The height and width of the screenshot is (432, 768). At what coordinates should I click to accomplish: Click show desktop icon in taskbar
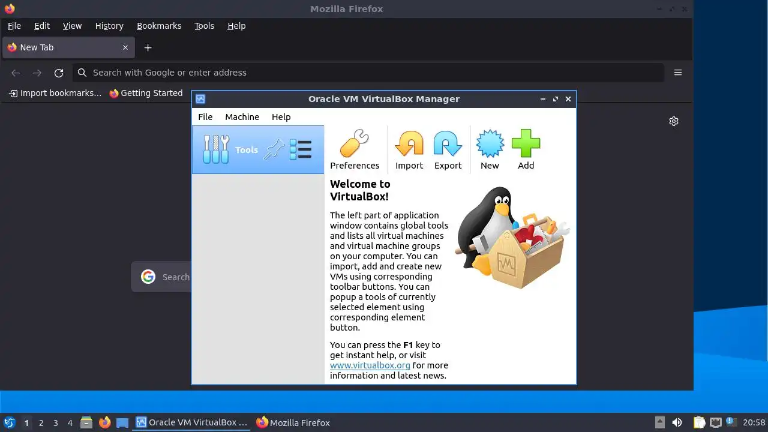(x=122, y=422)
